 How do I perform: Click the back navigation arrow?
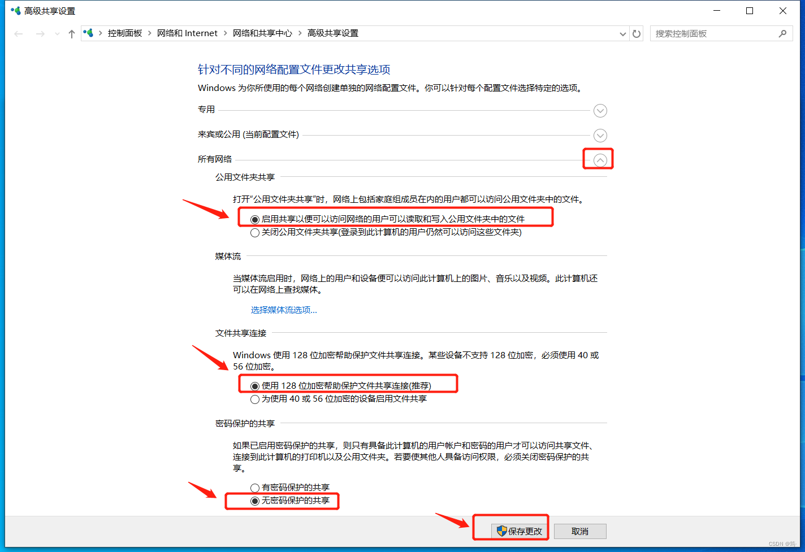(x=19, y=34)
